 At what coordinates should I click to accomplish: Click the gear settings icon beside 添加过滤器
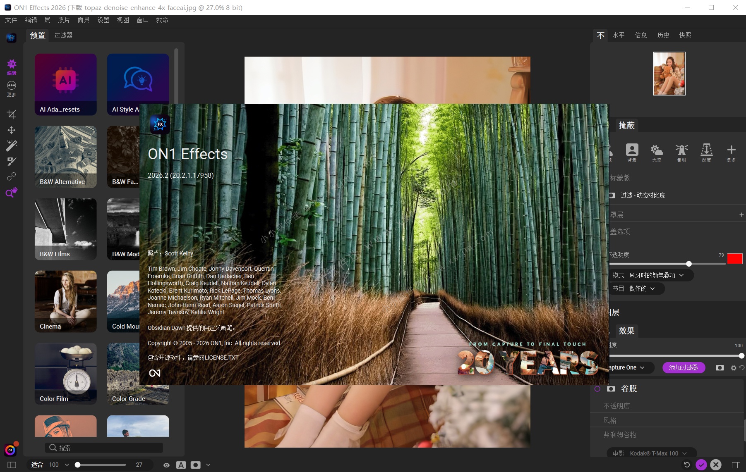click(734, 368)
